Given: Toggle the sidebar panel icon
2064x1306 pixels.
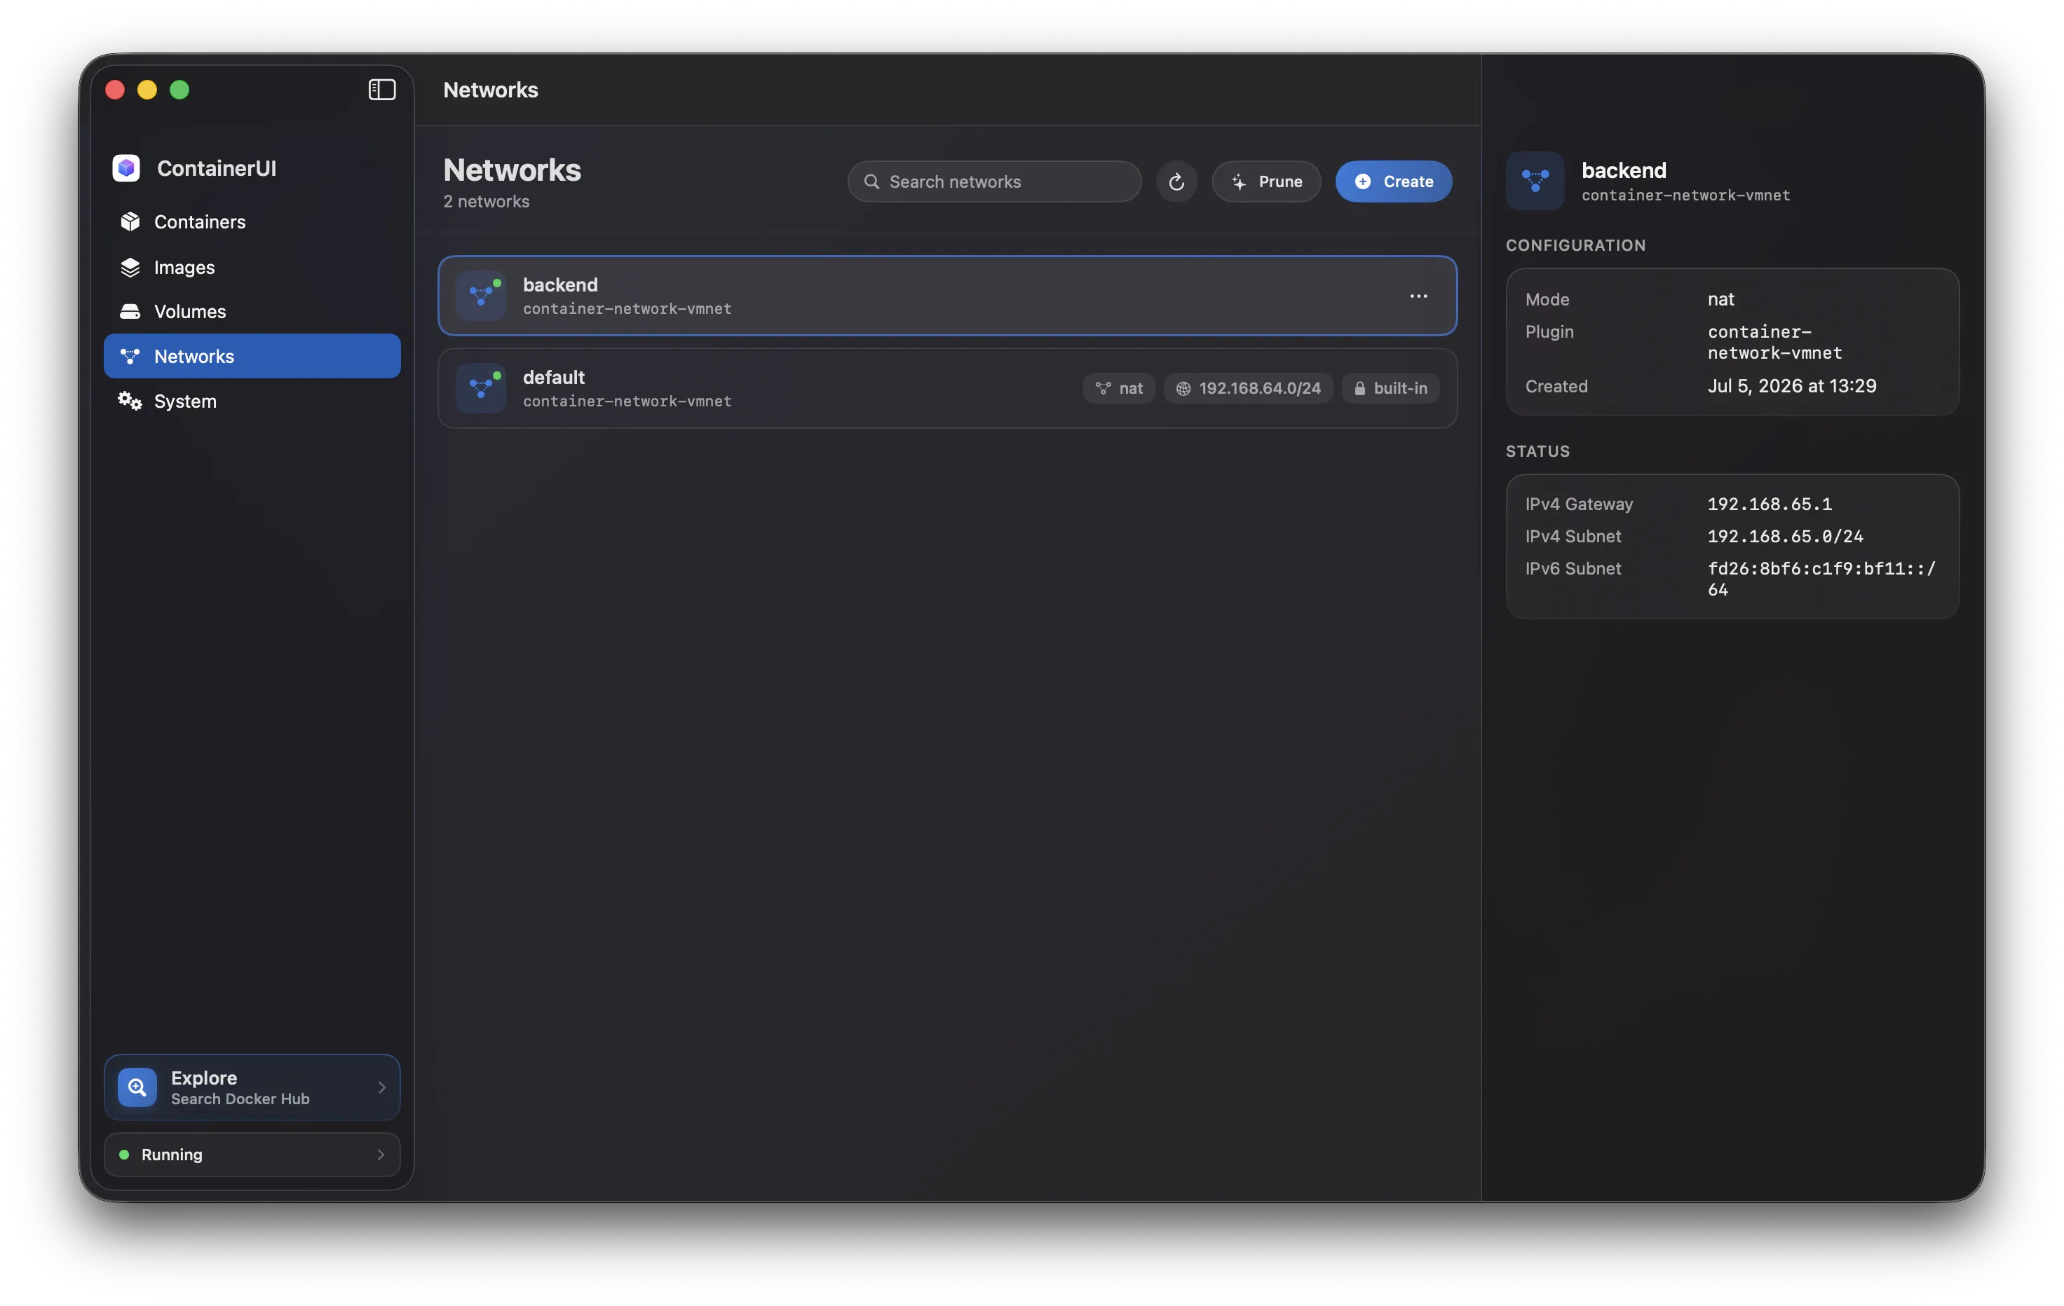Looking at the screenshot, I should [x=381, y=90].
